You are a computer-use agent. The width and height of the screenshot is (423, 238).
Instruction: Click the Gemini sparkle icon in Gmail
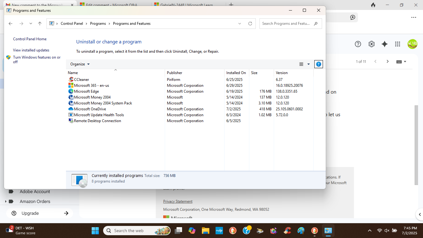pyautogui.click(x=385, y=44)
